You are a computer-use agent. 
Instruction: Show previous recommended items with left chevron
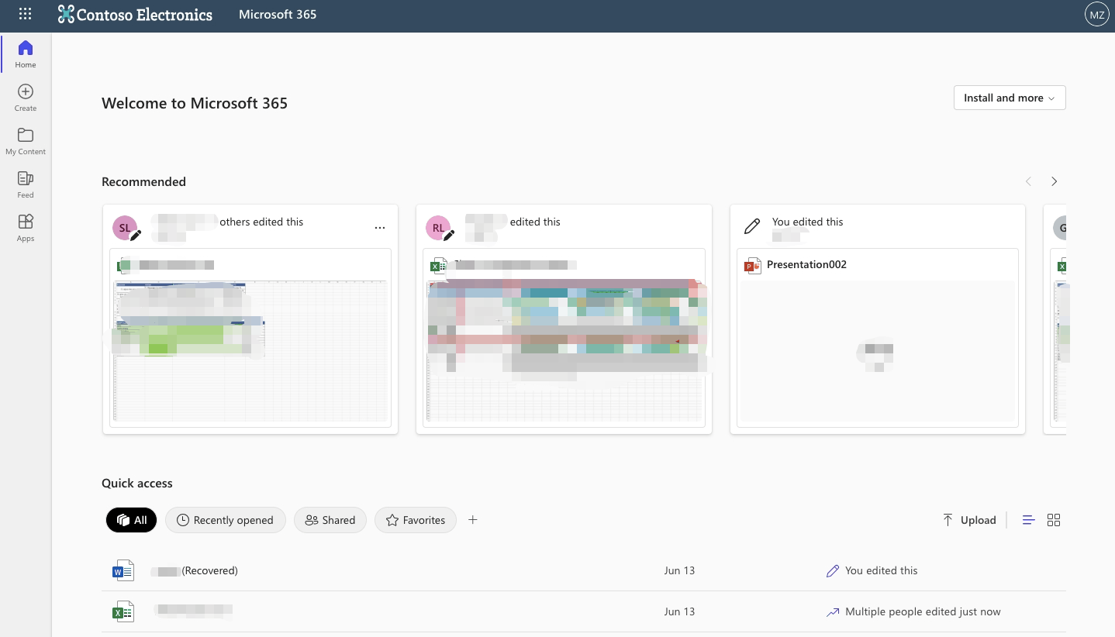point(1028,181)
